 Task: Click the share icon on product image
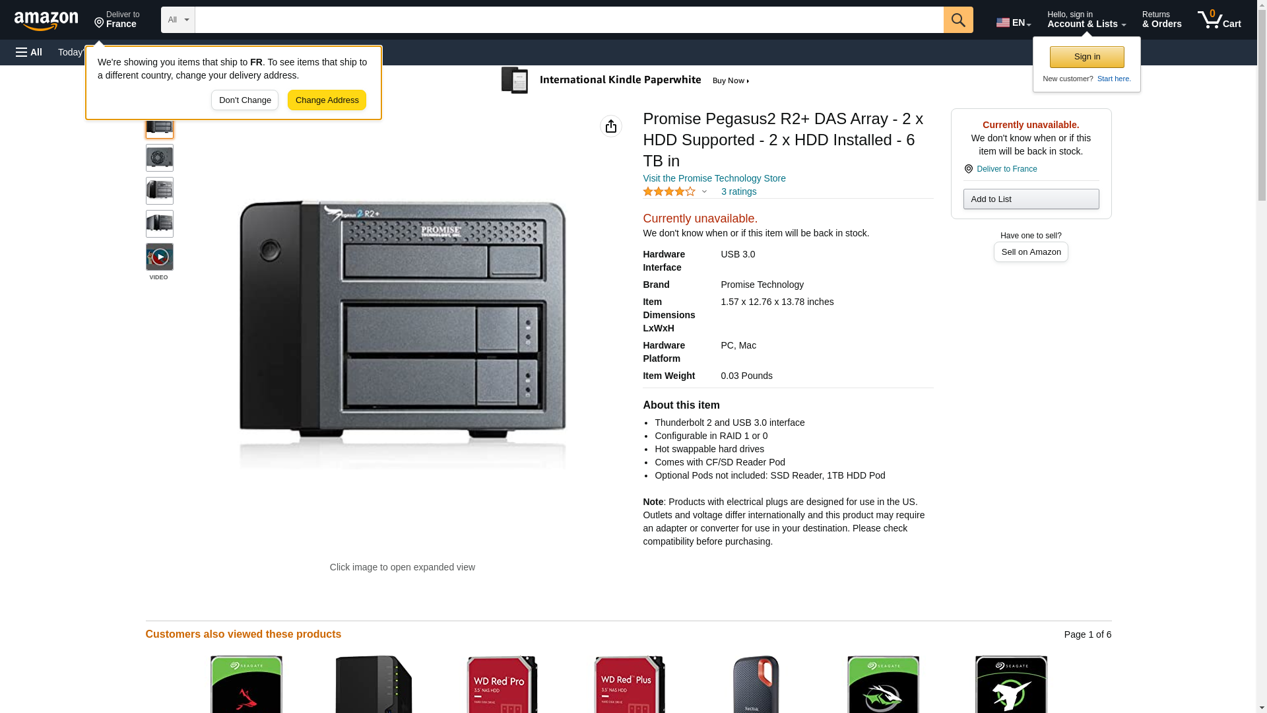pos(610,126)
